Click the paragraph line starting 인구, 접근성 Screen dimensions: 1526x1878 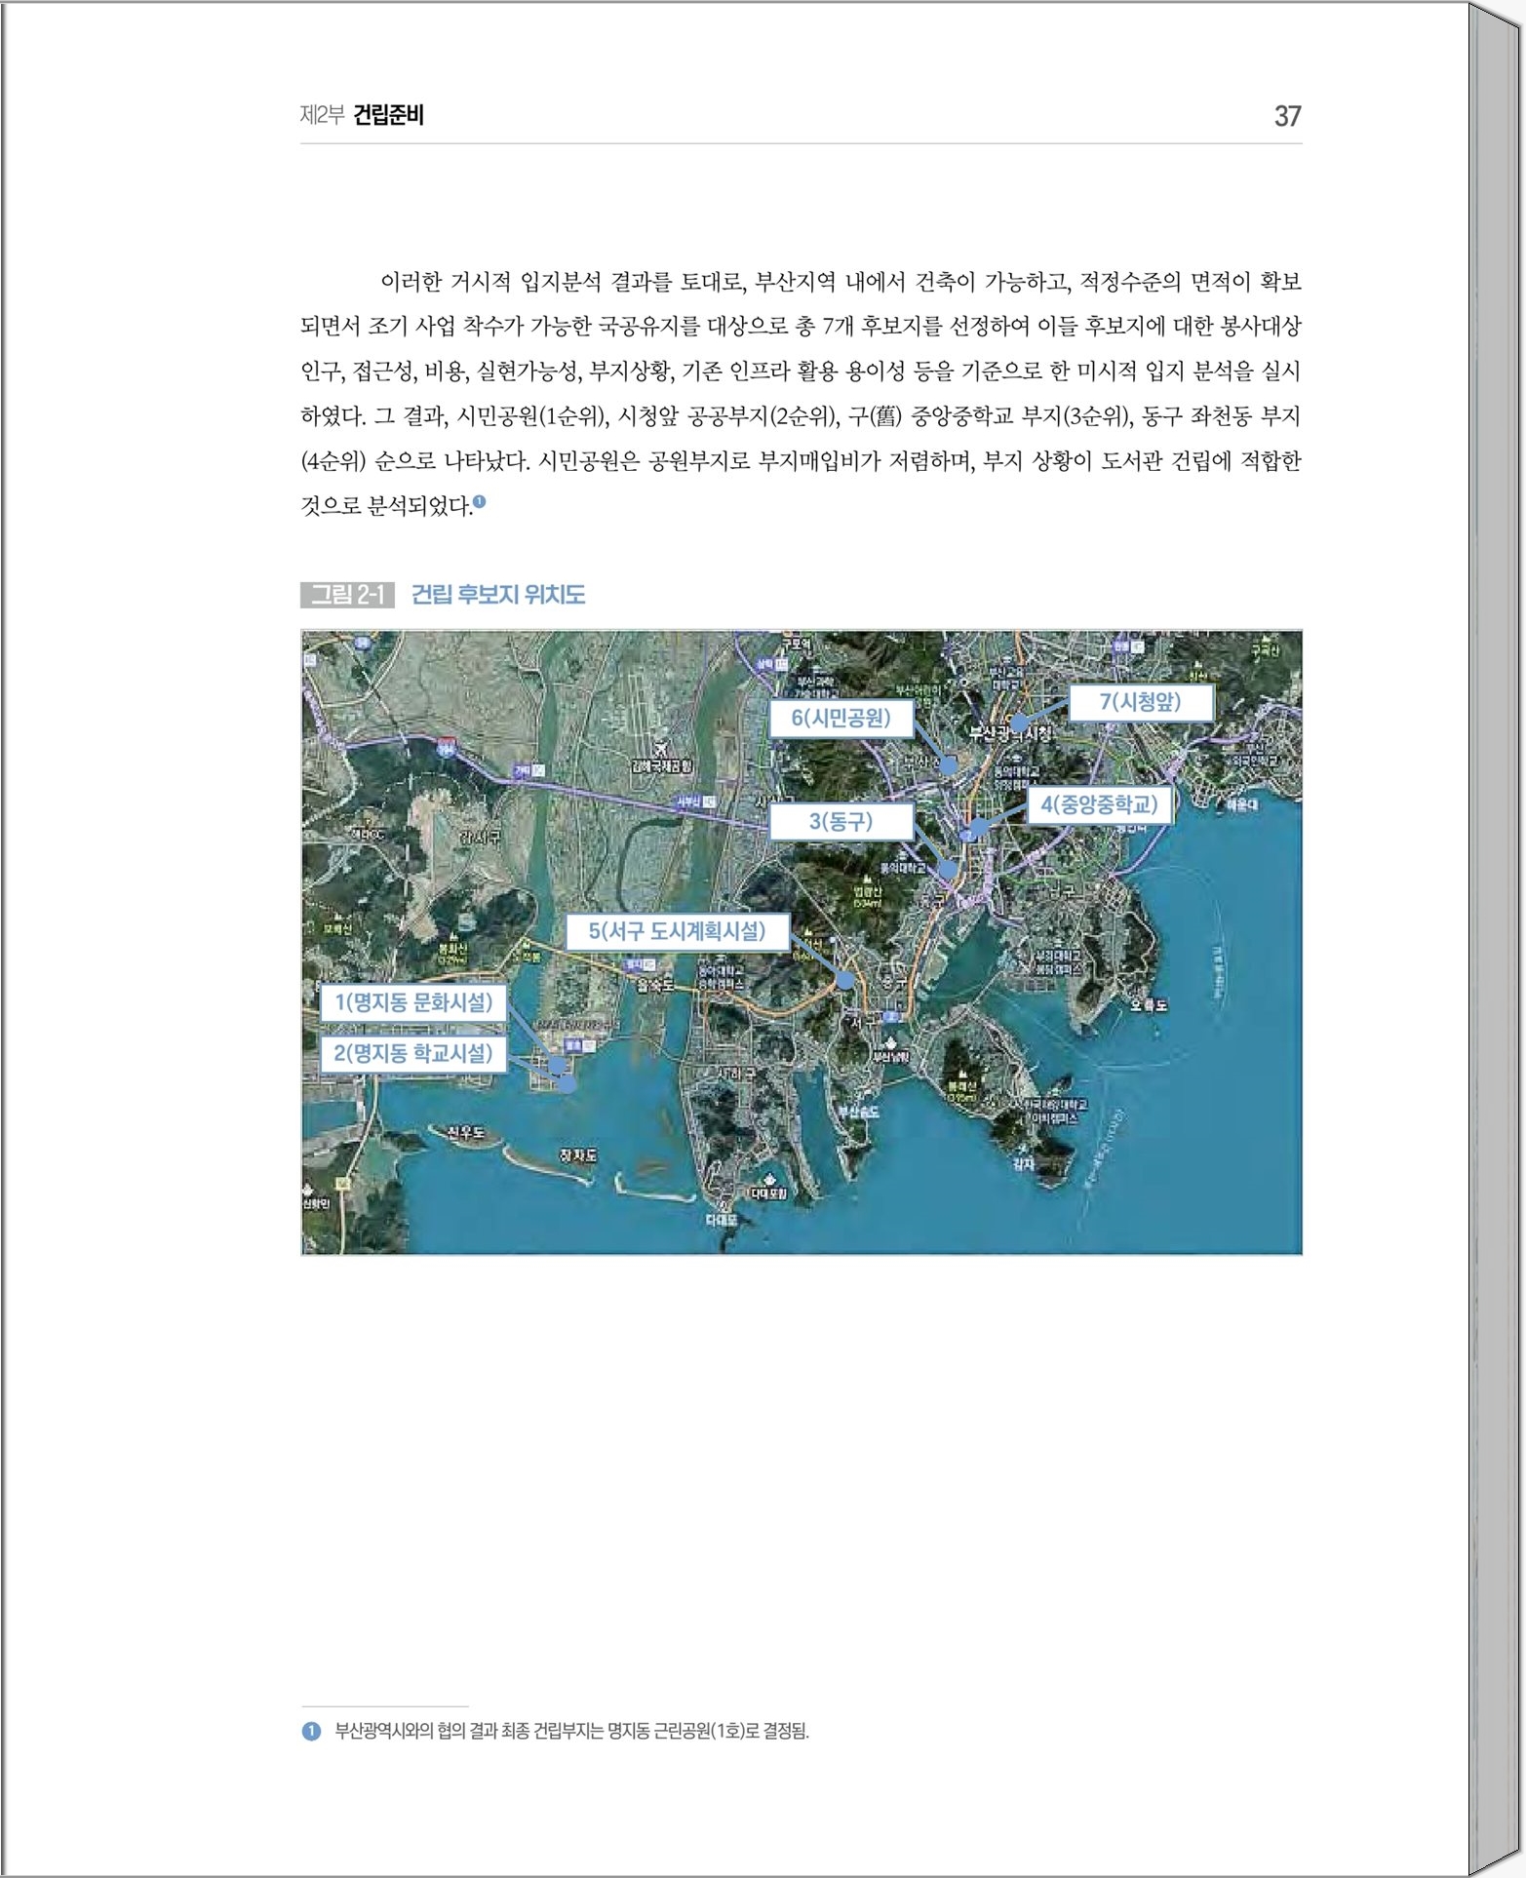coord(801,372)
